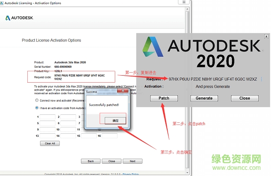
Task: Close the Autodesk 2020 panel with X
Action: 266,36
